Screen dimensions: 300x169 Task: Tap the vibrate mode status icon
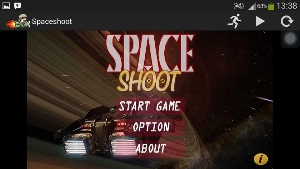(x=239, y=6)
